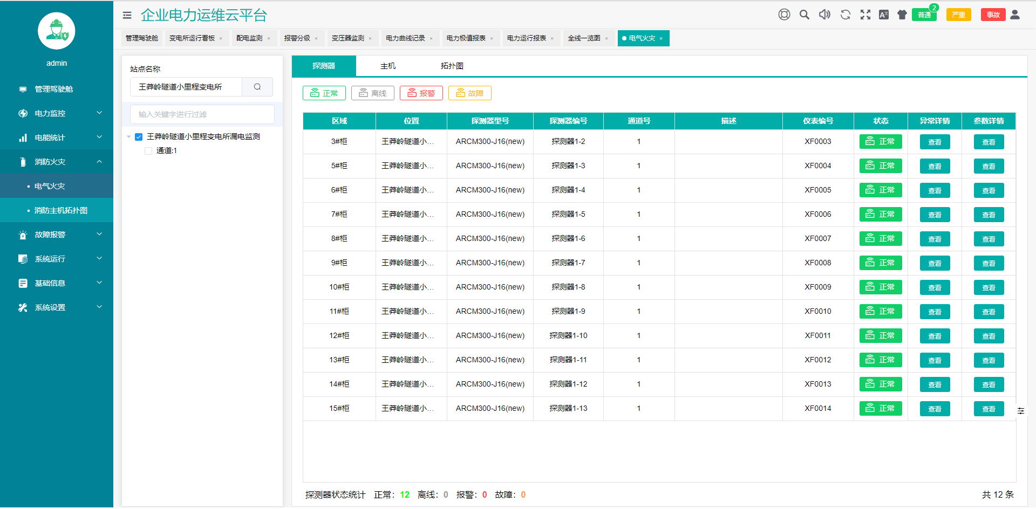Image resolution: width=1036 pixels, height=509 pixels.
Task: Click the 探测器1-10 cell
Action: click(568, 335)
